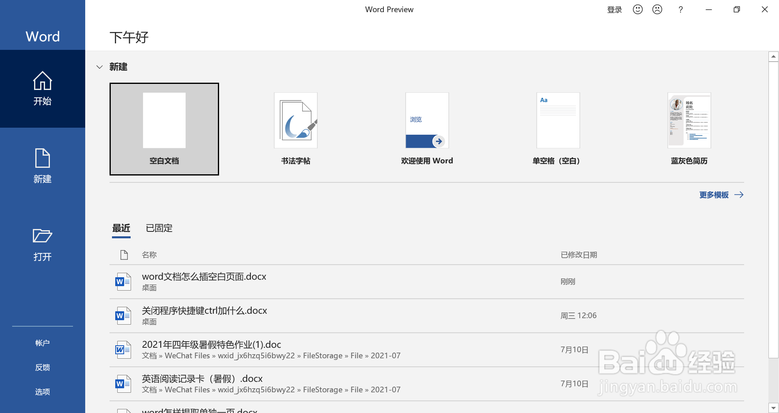Image resolution: width=779 pixels, height=413 pixels.
Task: Restore down the Word window
Action: [737, 9]
